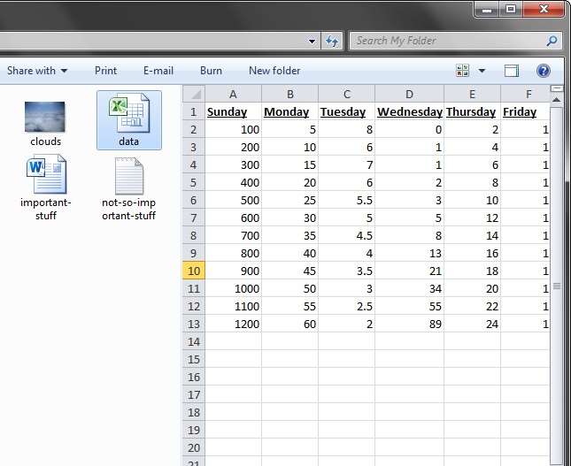The image size is (571, 466).
Task: Click the search magnifier icon
Action: click(x=552, y=41)
